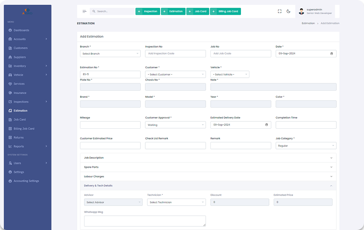The image size is (364, 230).
Task: Open Returns menu item
Action: pyautogui.click(x=19, y=138)
